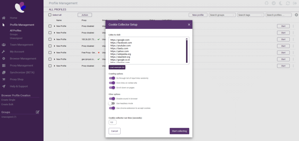This screenshot has height=141, width=299.
Task: Open table settings gear icon
Action: (296, 15)
